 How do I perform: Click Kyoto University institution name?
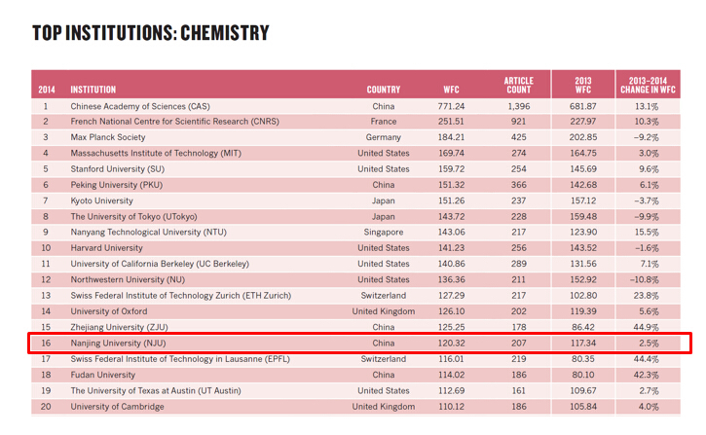pos(102,200)
